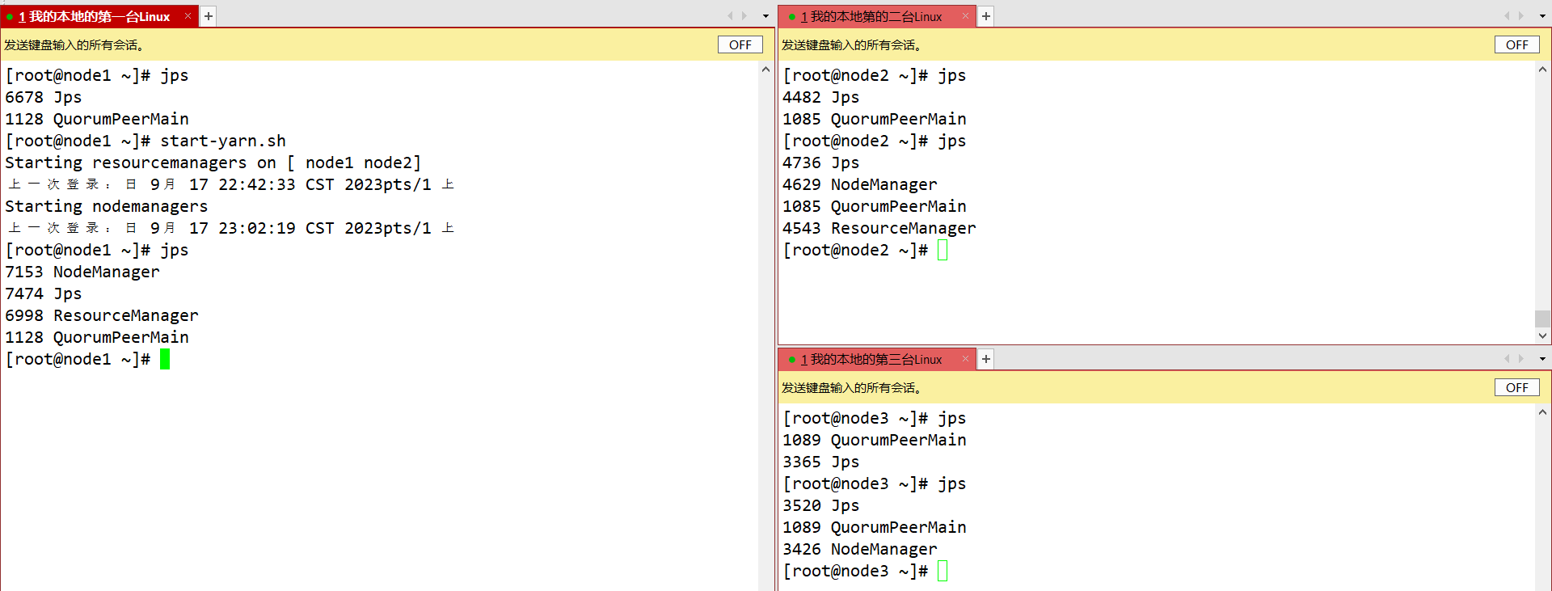Click scroll-down arrow in node2 terminal
This screenshot has height=591, width=1552.
coord(1542,336)
